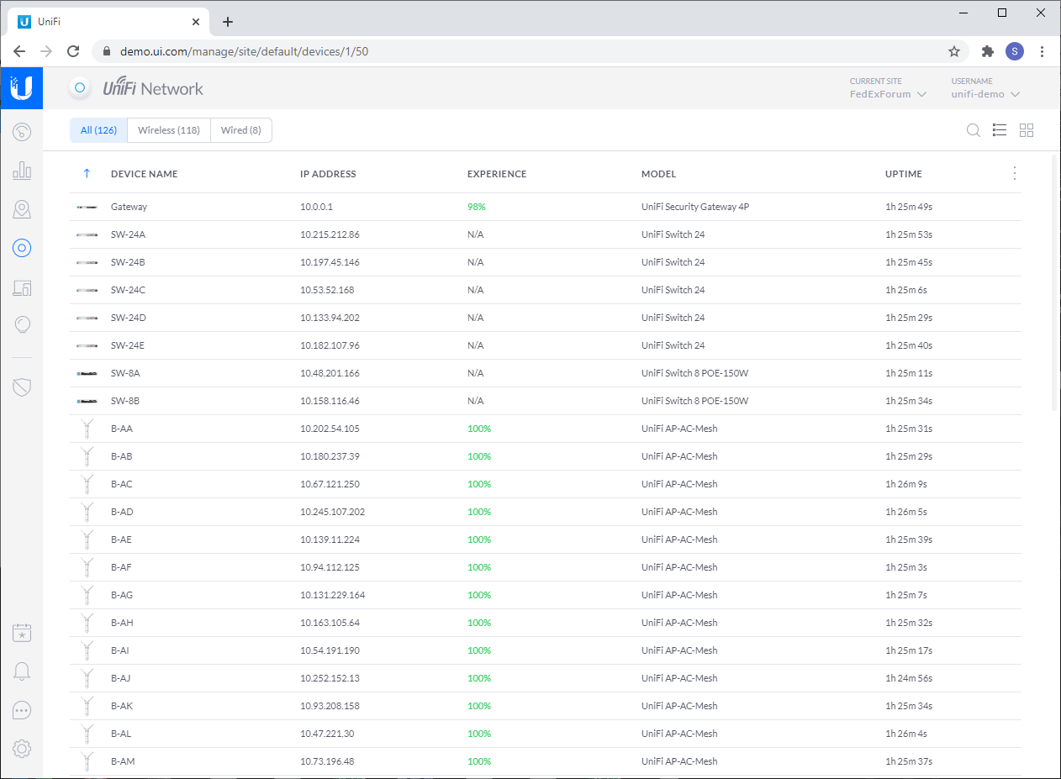The height and width of the screenshot is (779, 1061).
Task: Switch to list view icon
Action: click(x=1000, y=130)
